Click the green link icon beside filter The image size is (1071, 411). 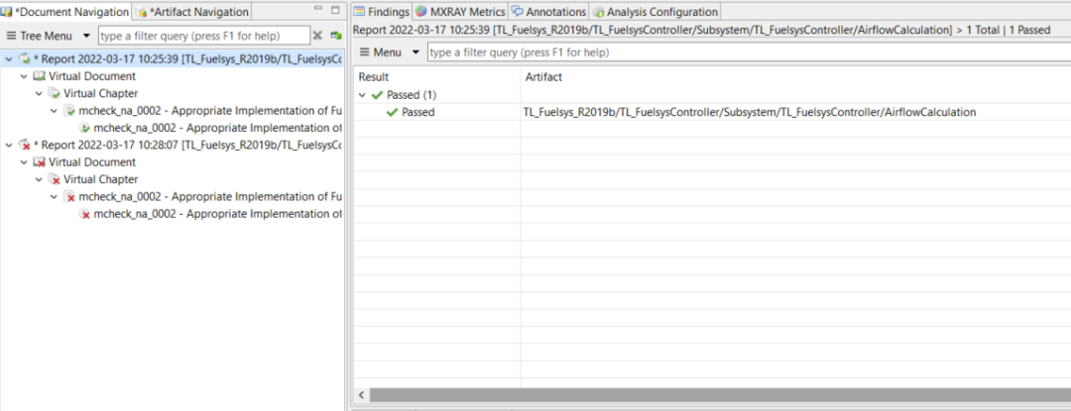(335, 36)
